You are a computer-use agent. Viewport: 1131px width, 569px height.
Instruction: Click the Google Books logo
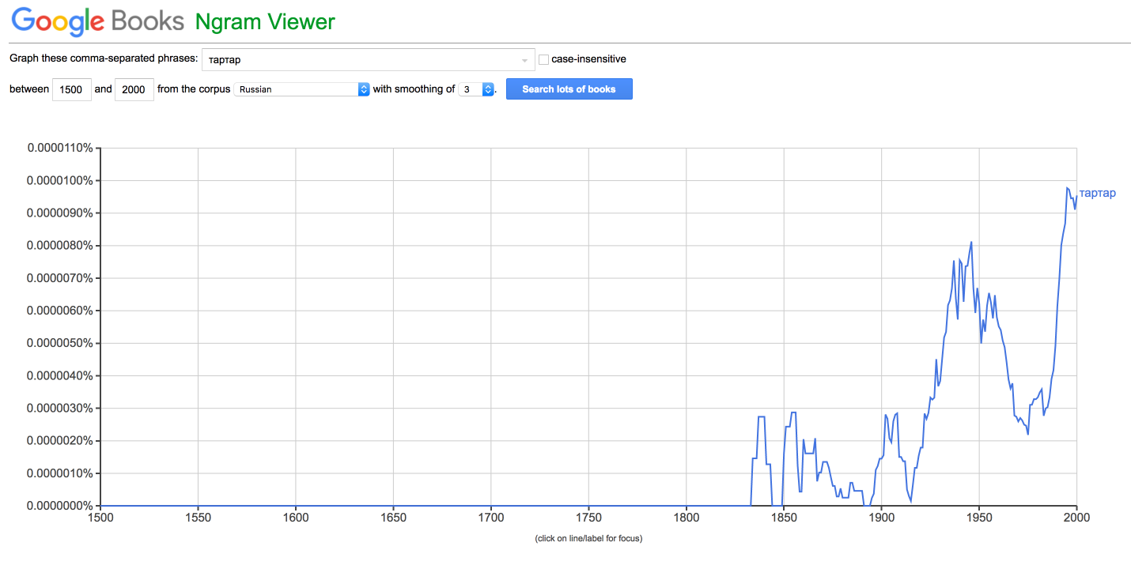[x=98, y=21]
